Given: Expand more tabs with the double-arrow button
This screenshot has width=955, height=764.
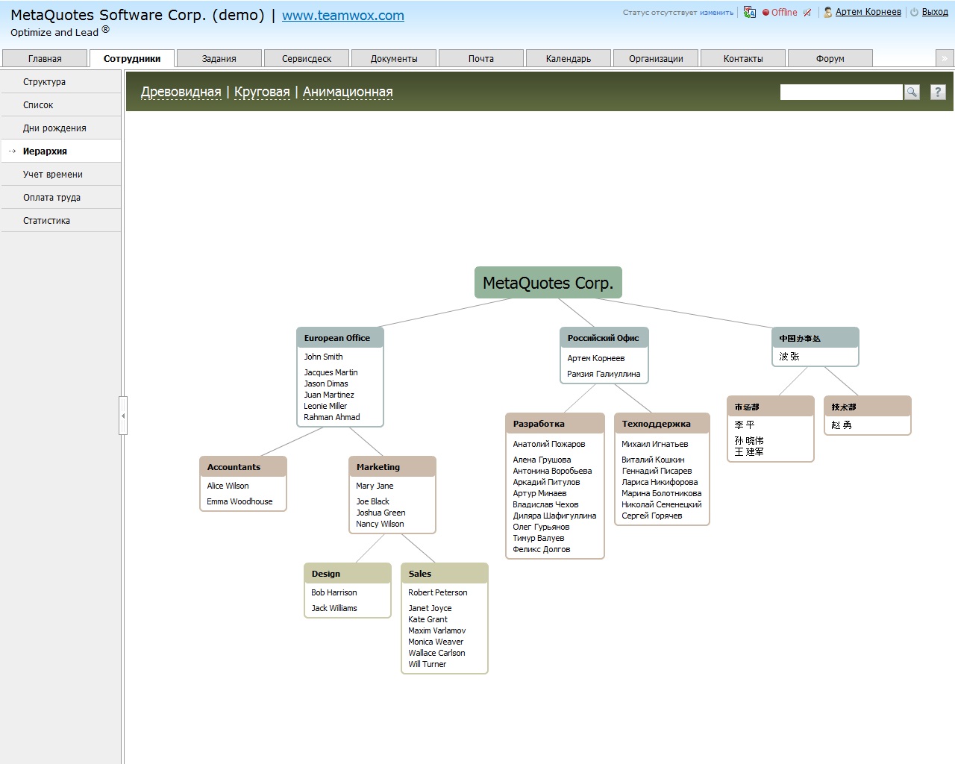Looking at the screenshot, I should [944, 58].
